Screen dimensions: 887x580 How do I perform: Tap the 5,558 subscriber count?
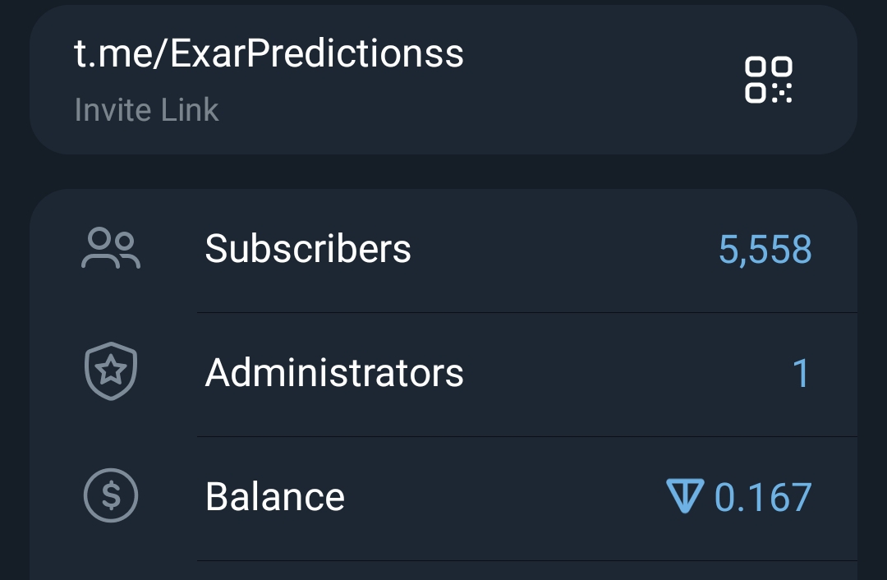pyautogui.click(x=765, y=250)
